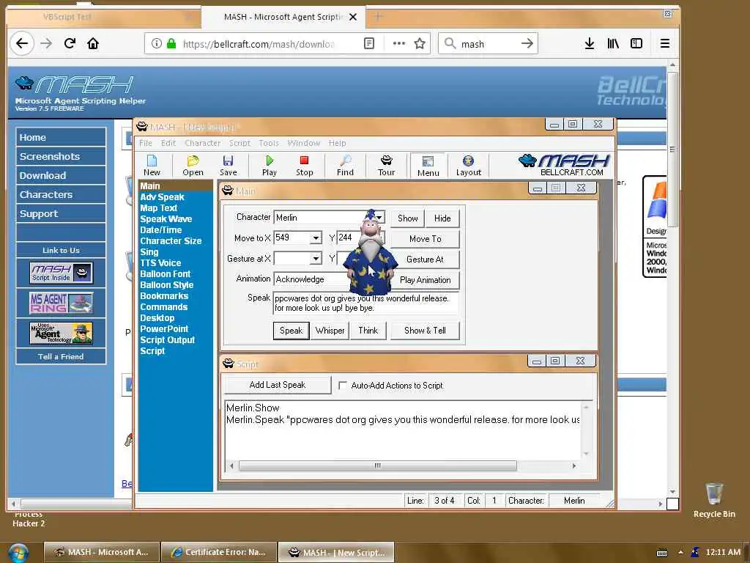Screen dimensions: 750x563
Task: Click the Windows Start orb
Action: coord(18,553)
